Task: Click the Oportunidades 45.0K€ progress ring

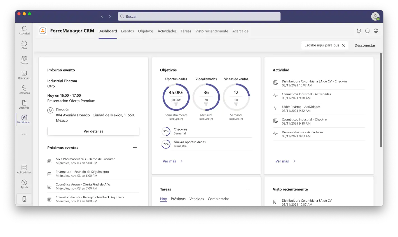Action: click(176, 97)
